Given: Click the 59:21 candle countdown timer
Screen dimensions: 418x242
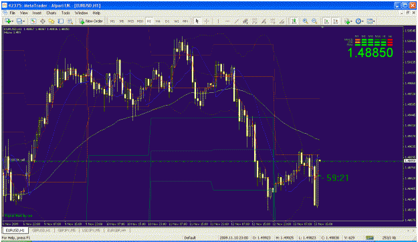Looking at the screenshot, I should tap(338, 178).
